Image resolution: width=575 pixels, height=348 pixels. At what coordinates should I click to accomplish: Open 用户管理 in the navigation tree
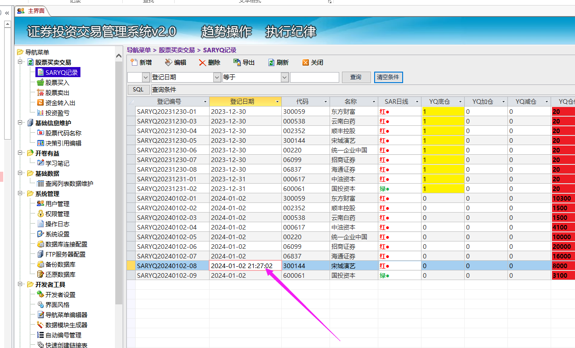click(x=57, y=204)
